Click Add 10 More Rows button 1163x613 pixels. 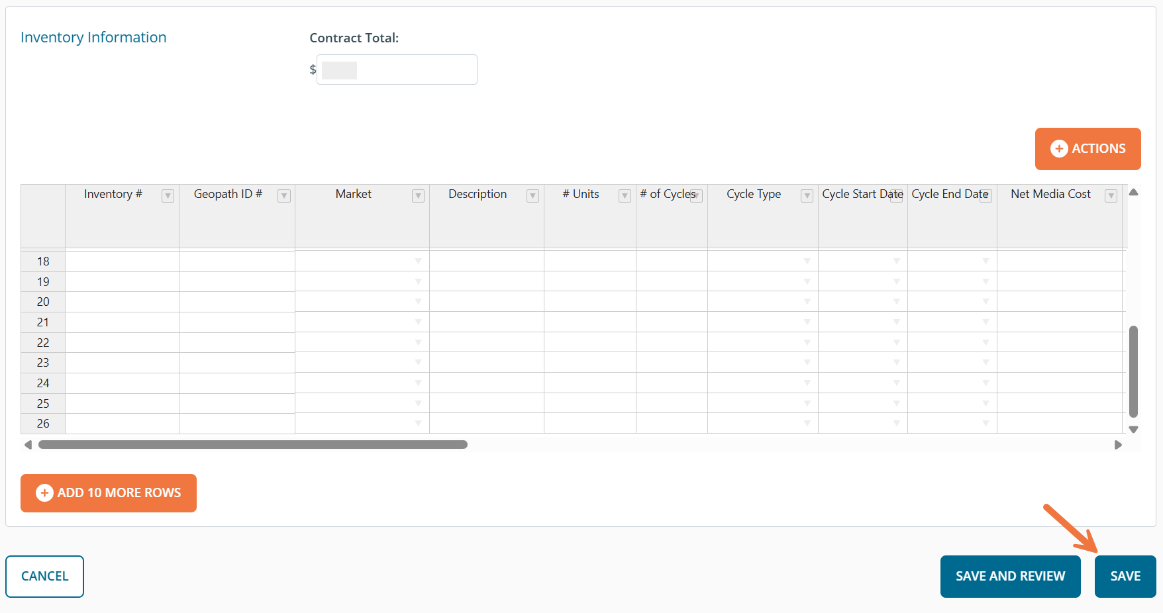(109, 493)
